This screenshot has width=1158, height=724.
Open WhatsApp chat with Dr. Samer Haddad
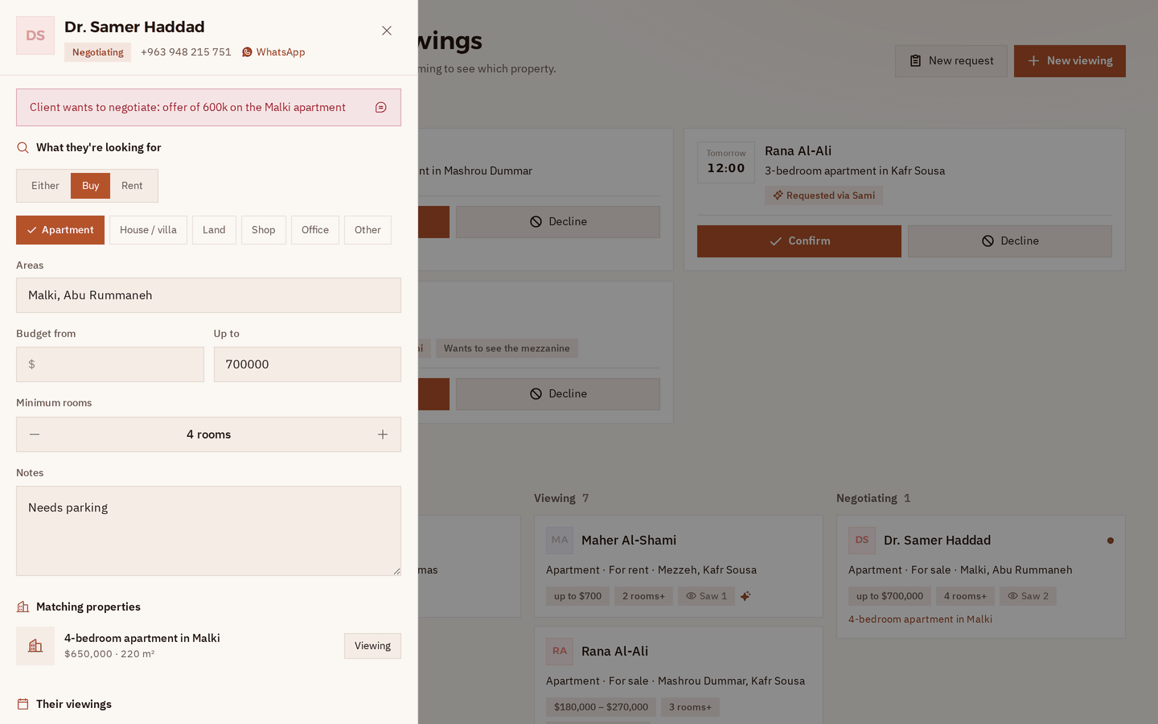[273, 52]
